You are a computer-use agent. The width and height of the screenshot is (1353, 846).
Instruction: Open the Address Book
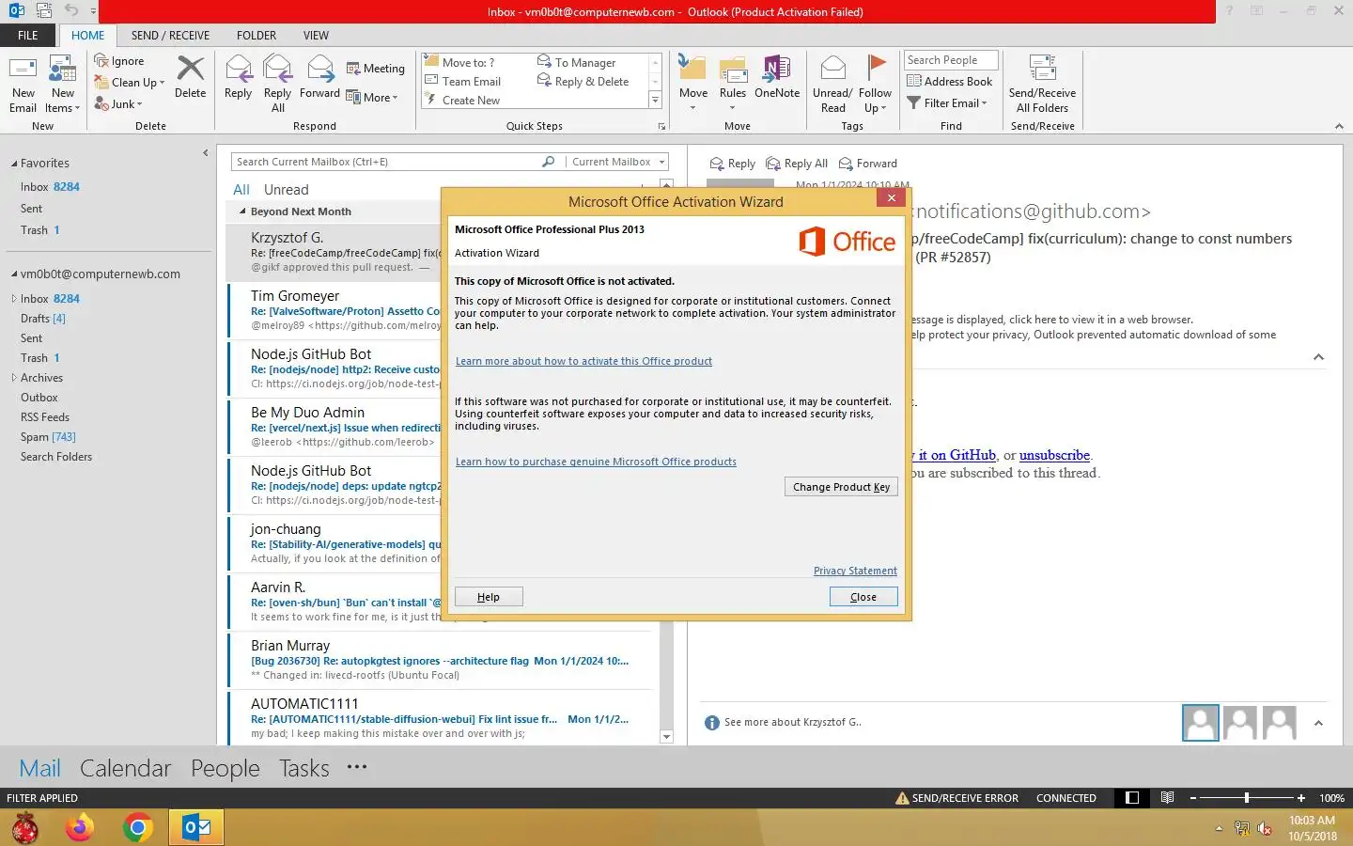pyautogui.click(x=949, y=82)
